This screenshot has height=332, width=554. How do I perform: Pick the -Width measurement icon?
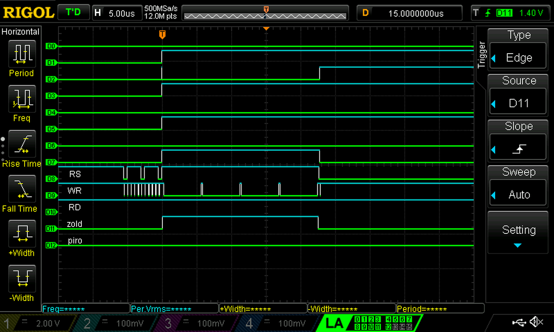coord(21,279)
